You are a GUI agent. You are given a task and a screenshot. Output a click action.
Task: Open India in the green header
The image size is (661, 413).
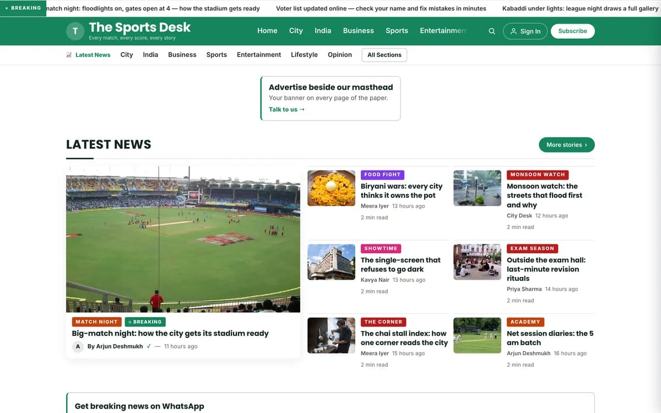[323, 31]
